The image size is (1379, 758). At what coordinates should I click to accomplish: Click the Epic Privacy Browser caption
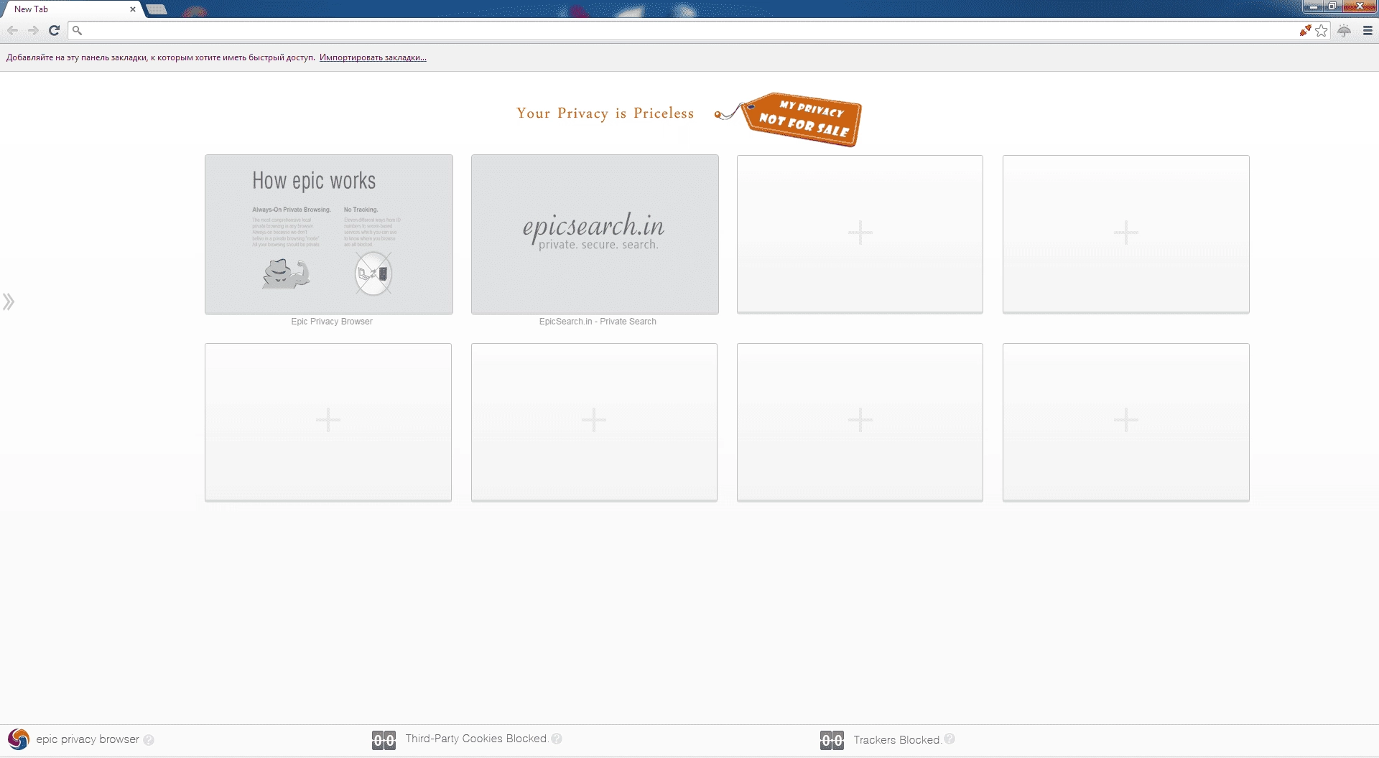[332, 322]
